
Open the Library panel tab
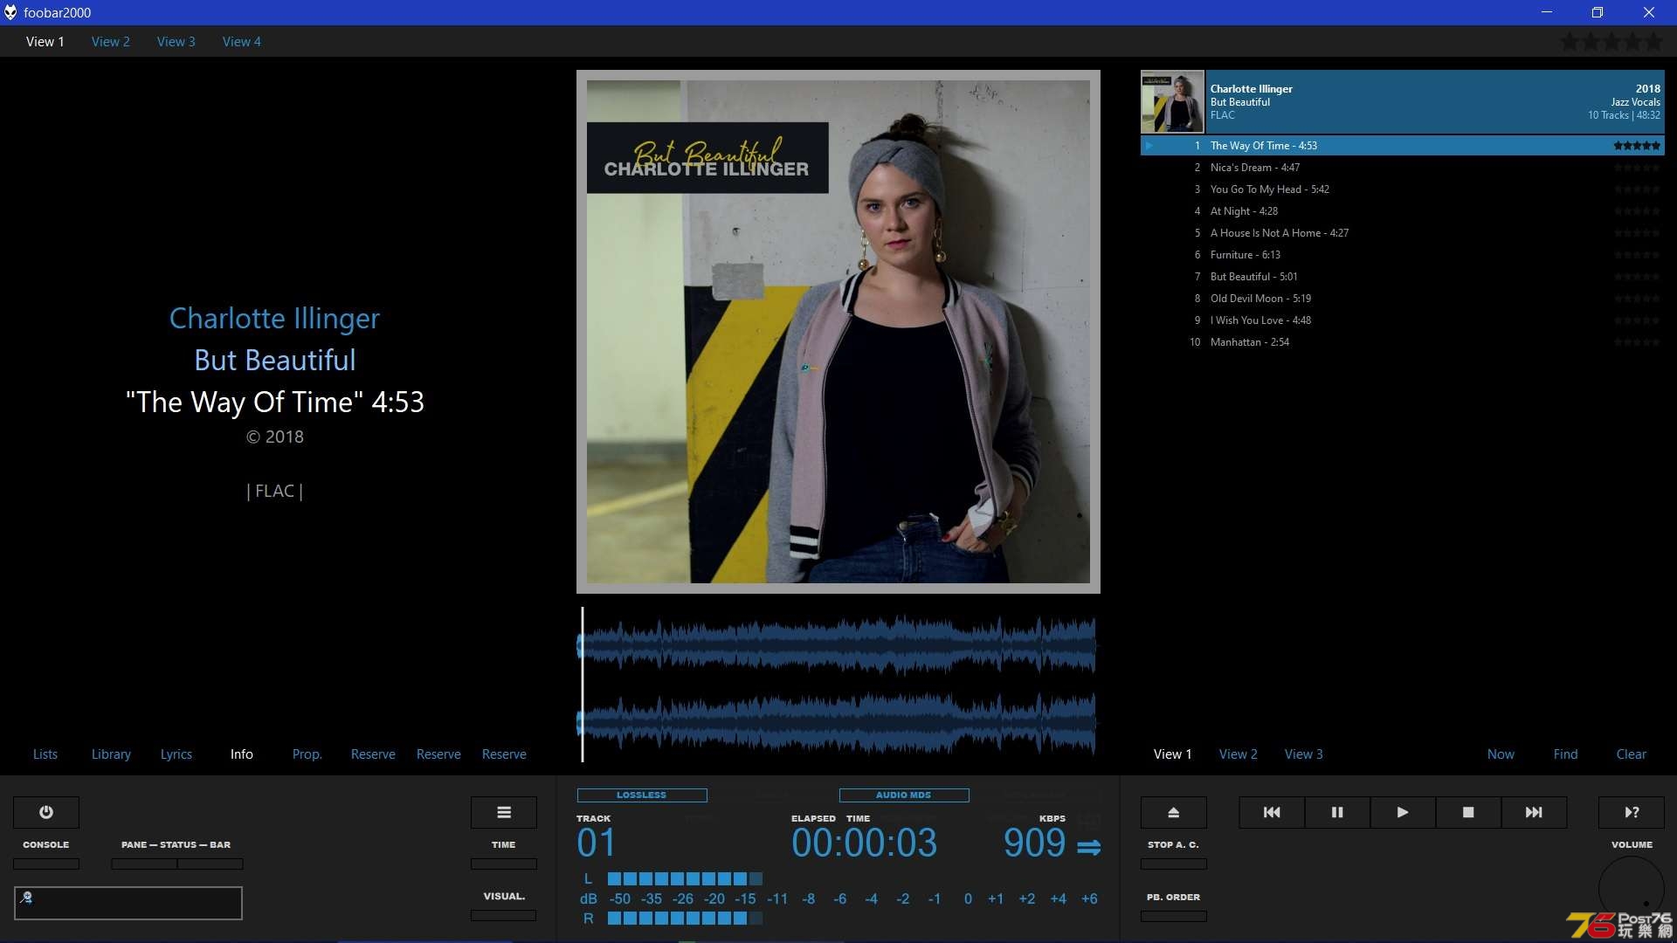(111, 754)
